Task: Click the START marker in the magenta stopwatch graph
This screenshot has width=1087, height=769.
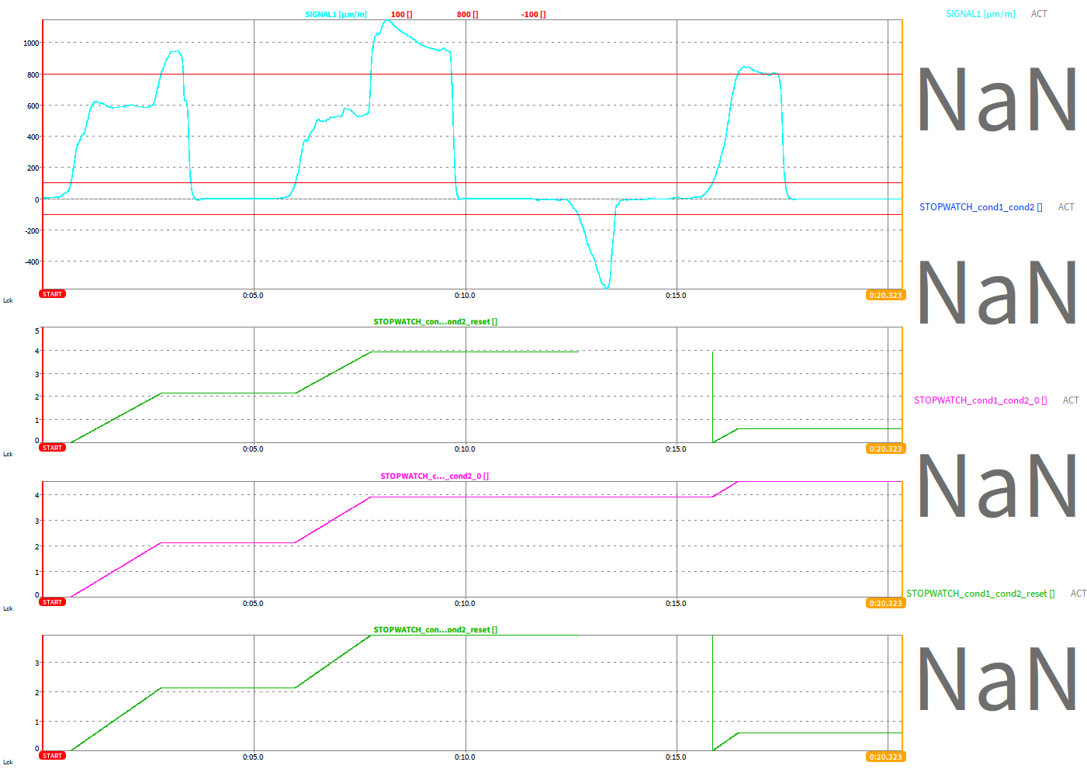Action: tap(52, 602)
